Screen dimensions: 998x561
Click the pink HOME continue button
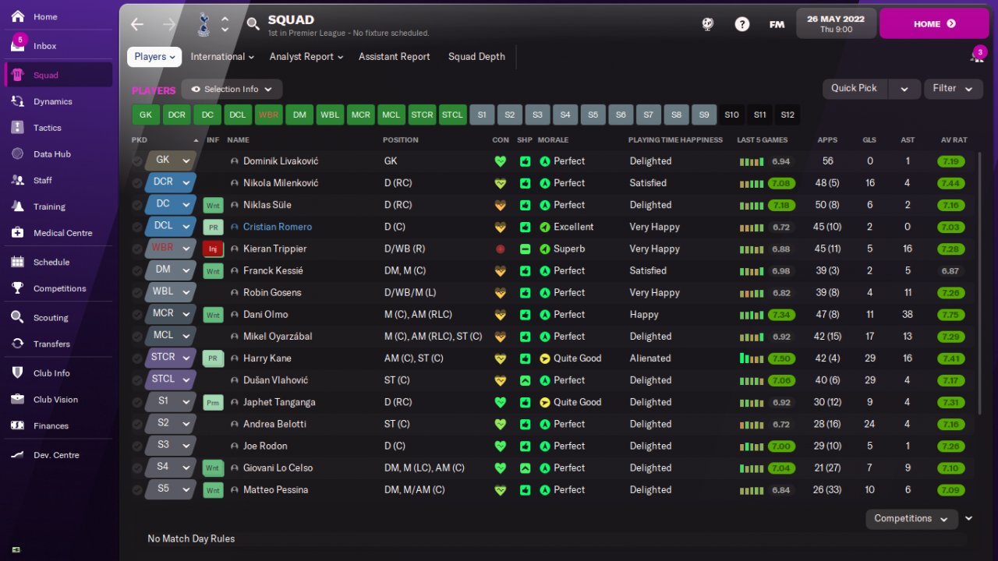(x=934, y=24)
